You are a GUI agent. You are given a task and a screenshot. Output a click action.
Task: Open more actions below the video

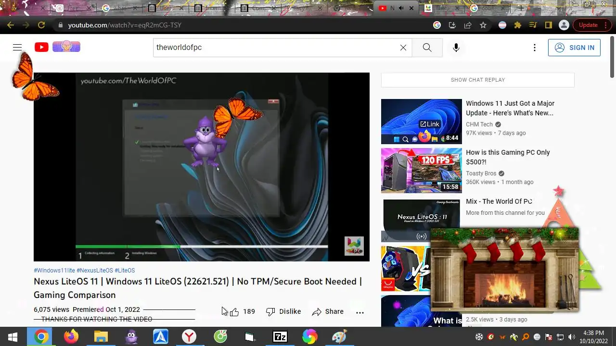point(360,312)
